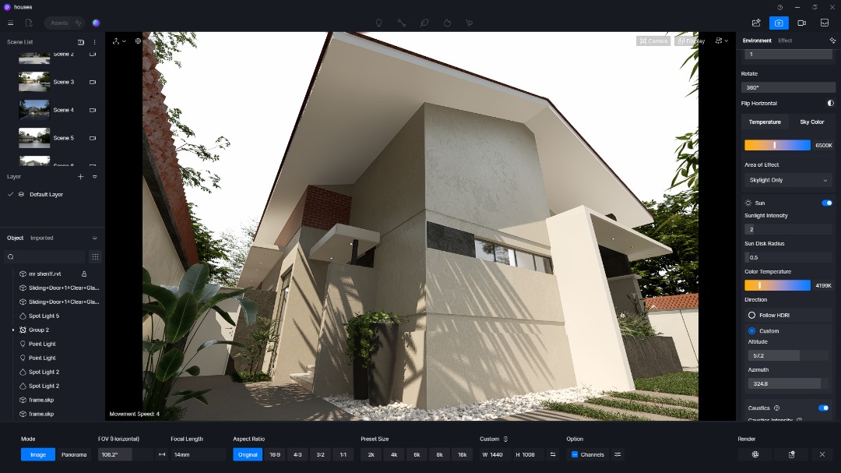Disable the Caustics switch
The height and width of the screenshot is (473, 841).
(x=823, y=408)
